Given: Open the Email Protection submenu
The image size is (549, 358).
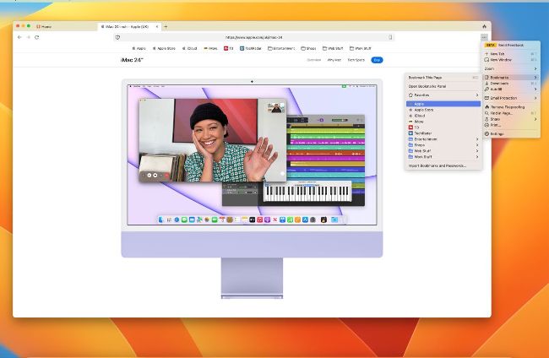Looking at the screenshot, I should pyautogui.click(x=510, y=98).
